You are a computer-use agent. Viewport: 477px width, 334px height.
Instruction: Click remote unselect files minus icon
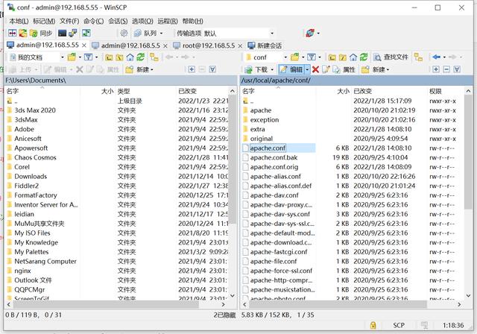tap(446, 69)
